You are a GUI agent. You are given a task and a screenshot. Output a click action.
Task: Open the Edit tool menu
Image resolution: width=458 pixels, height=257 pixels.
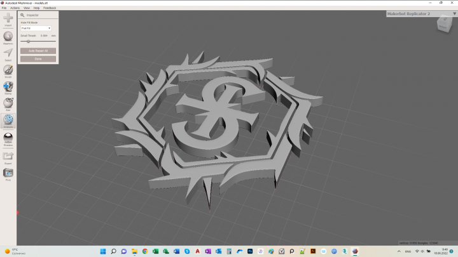click(x=8, y=104)
